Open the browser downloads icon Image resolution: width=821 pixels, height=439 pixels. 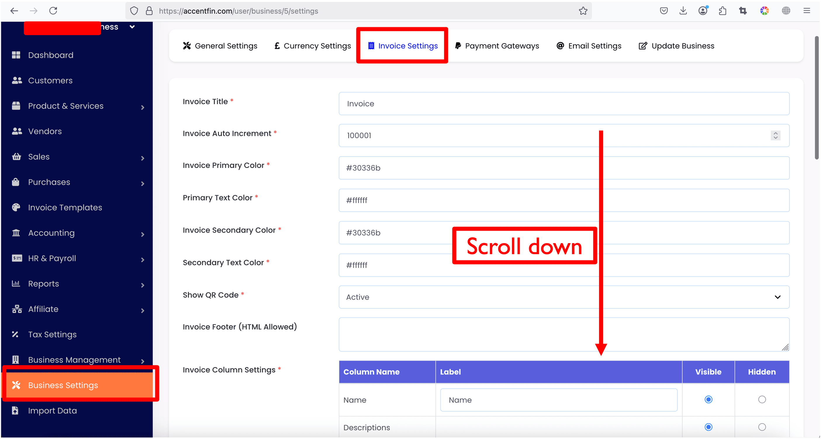(x=683, y=11)
